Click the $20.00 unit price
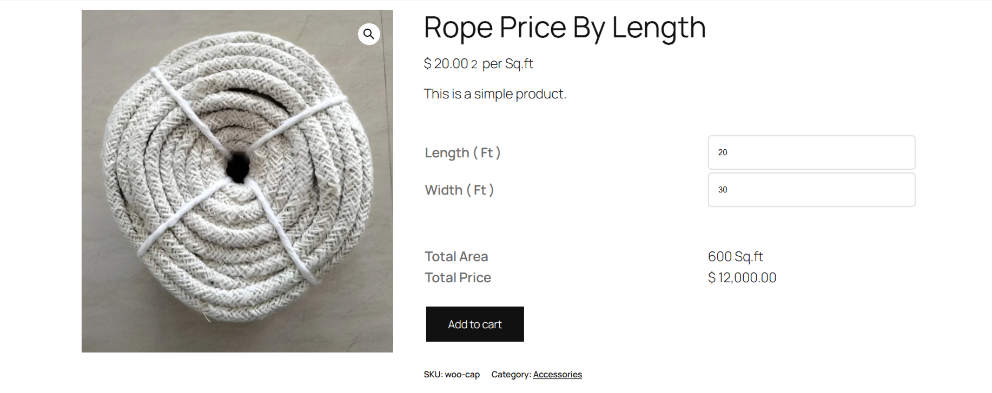 pyautogui.click(x=446, y=64)
